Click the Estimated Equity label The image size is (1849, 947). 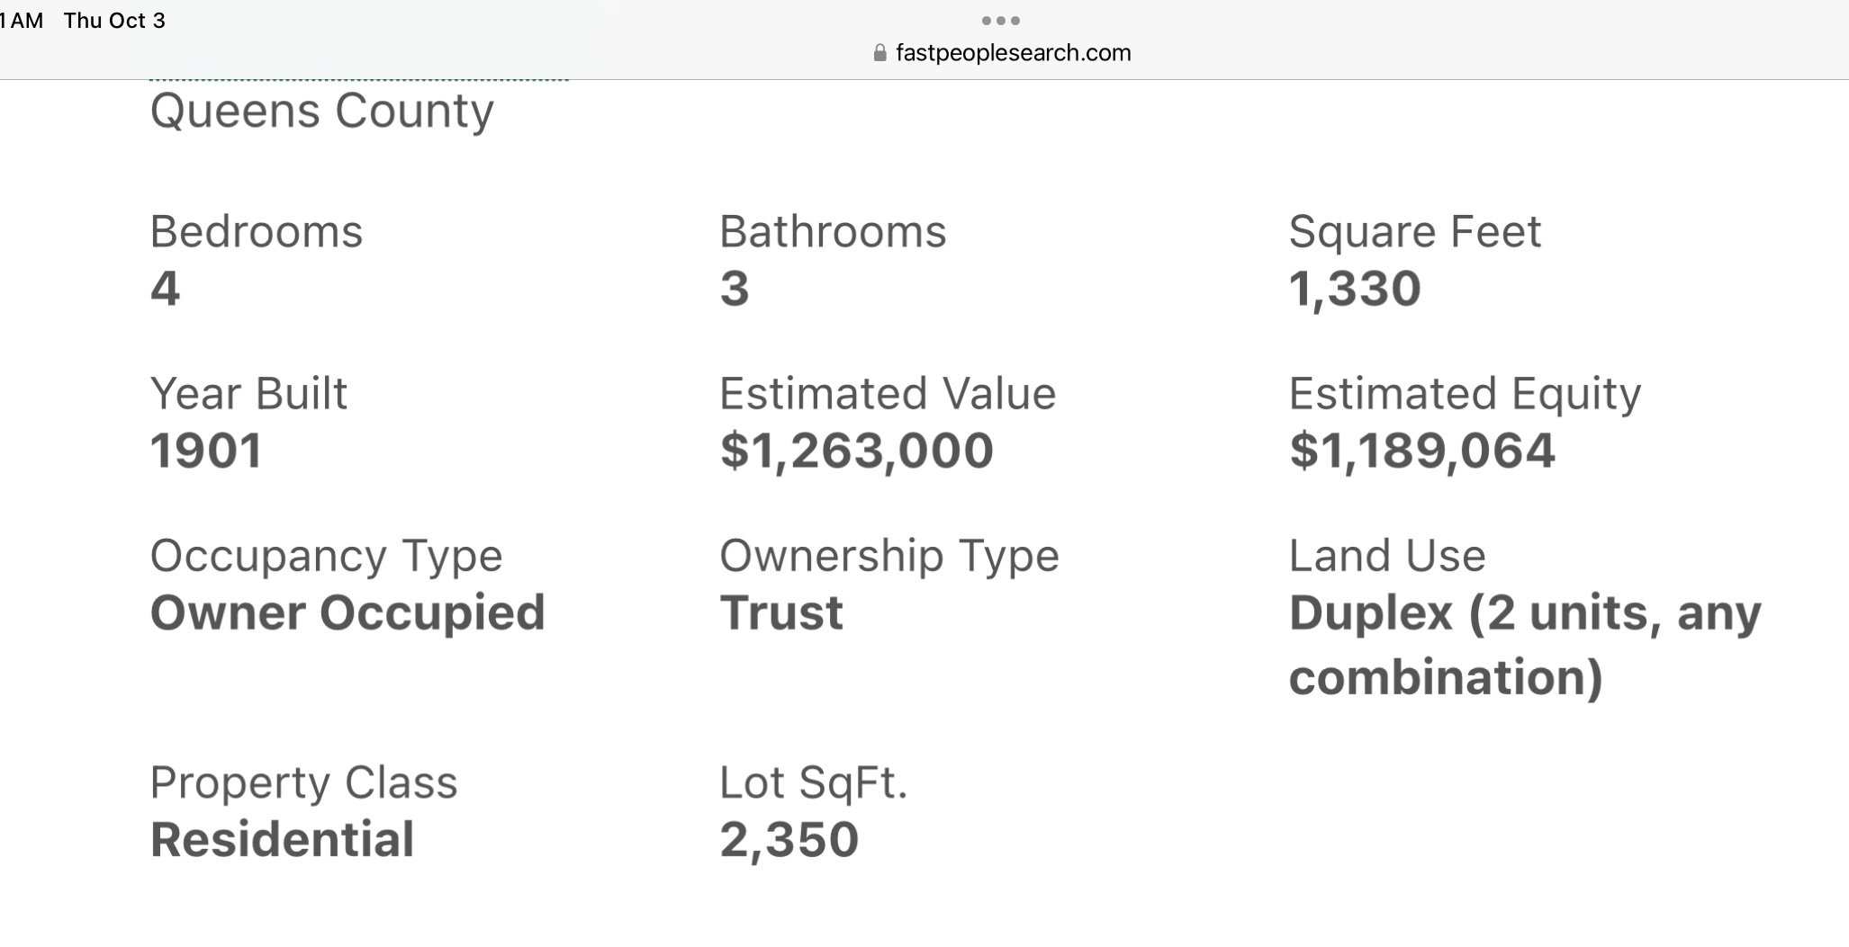(1465, 395)
